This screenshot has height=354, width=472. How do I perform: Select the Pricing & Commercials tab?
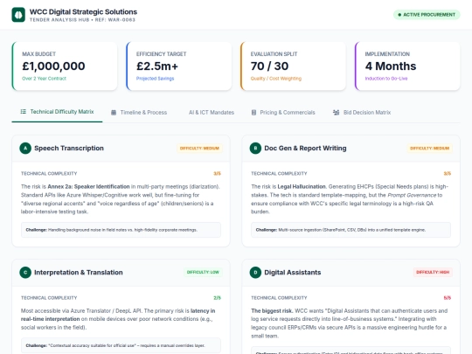[283, 113]
